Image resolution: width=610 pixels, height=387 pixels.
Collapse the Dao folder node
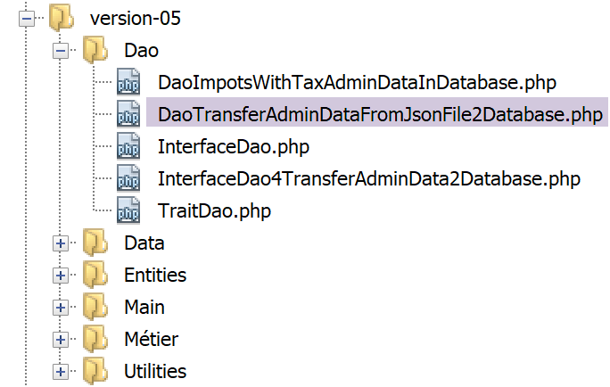(x=61, y=51)
